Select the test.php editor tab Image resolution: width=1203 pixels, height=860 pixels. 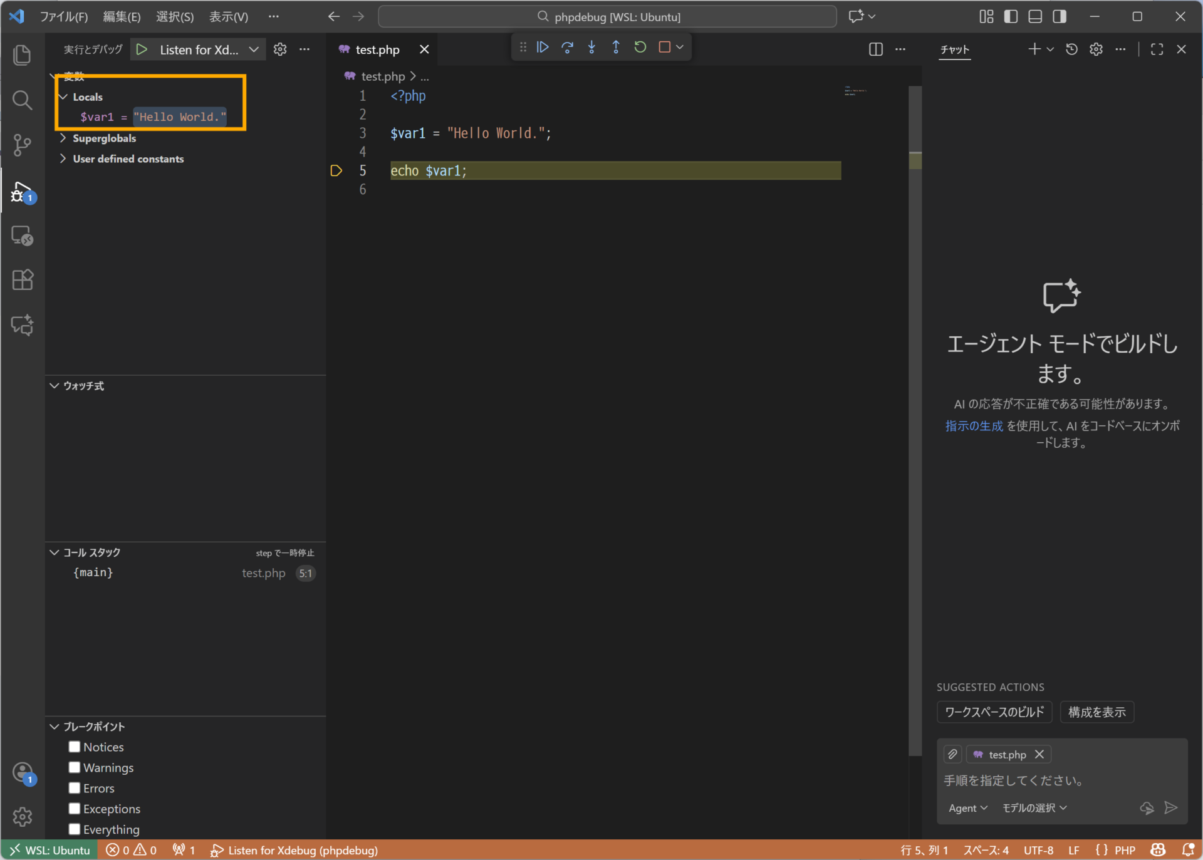[x=377, y=49]
